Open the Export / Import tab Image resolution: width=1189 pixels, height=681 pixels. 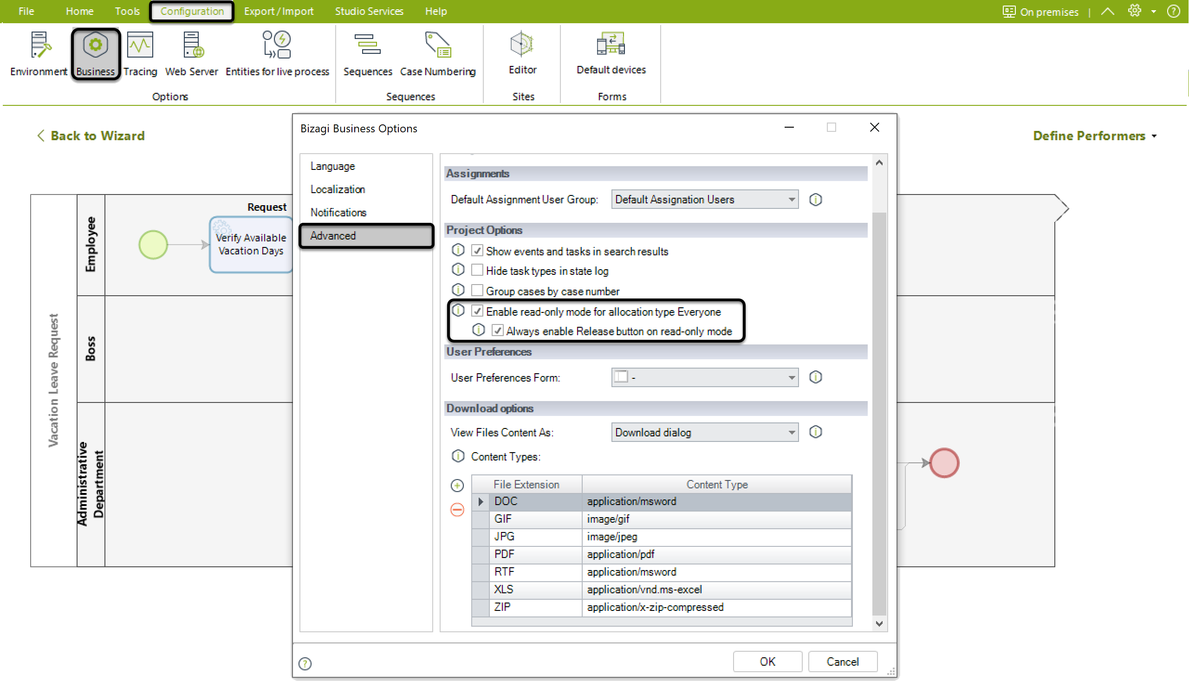point(279,11)
